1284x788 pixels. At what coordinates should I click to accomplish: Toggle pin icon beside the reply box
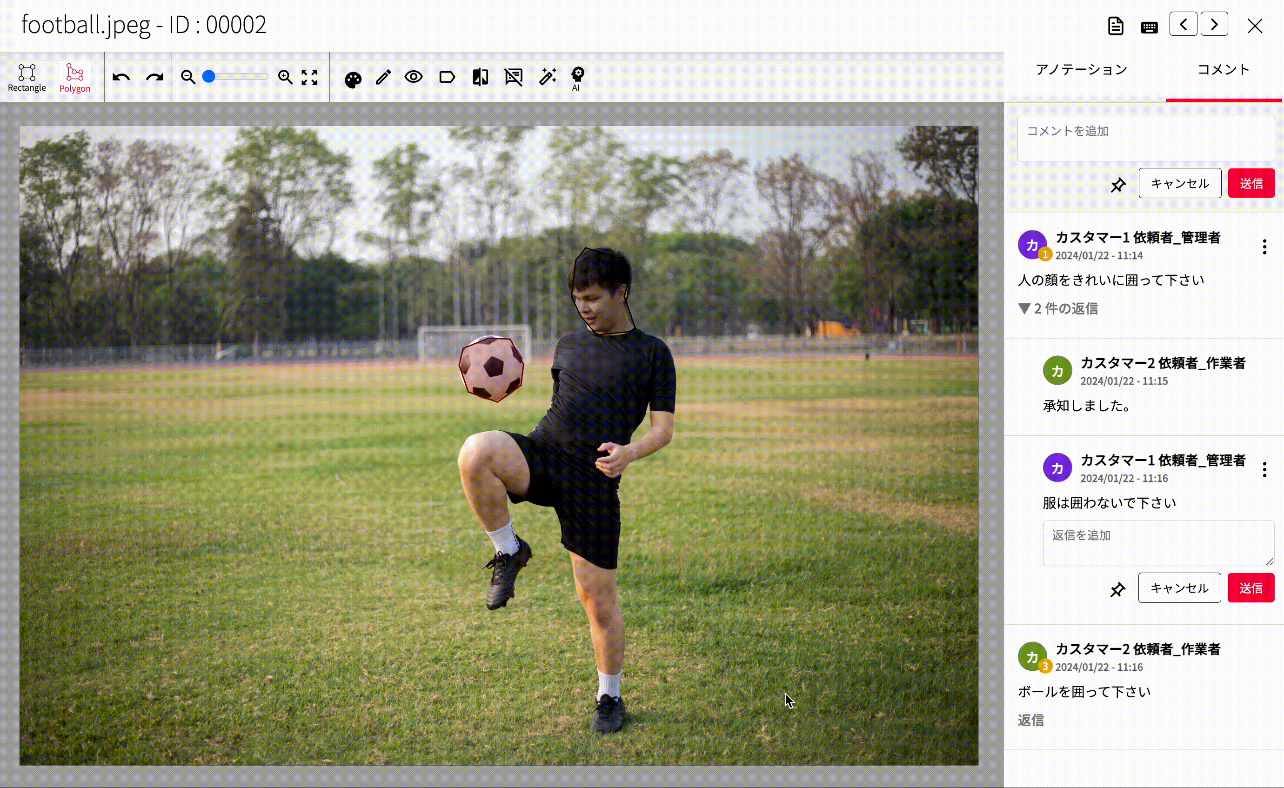pos(1117,589)
